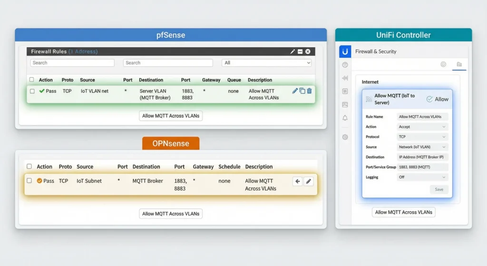
Task: Click the OPNsense Proto column header
Action: (65, 167)
